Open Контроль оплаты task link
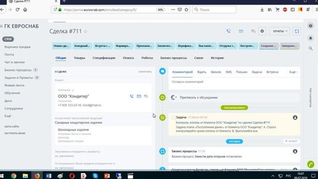The width and height of the screenshot is (318, 179). point(223,123)
